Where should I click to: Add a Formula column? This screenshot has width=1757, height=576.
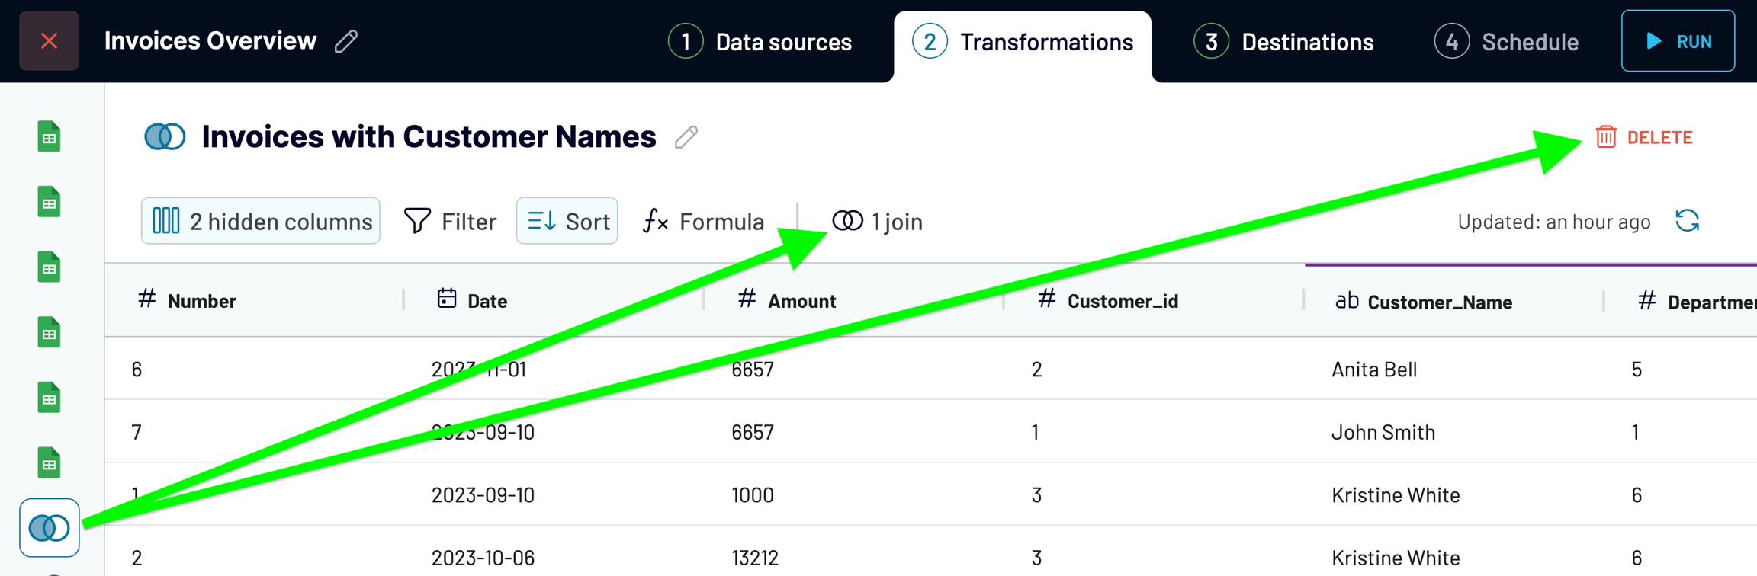pos(703,221)
